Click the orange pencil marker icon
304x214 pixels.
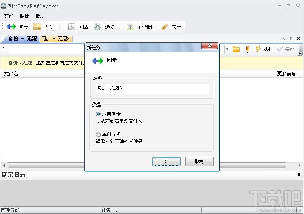247,49
